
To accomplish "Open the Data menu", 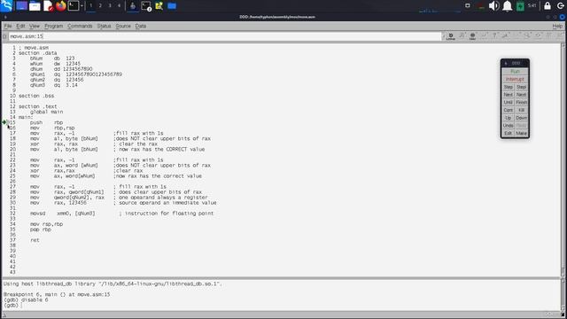I will [140, 26].
